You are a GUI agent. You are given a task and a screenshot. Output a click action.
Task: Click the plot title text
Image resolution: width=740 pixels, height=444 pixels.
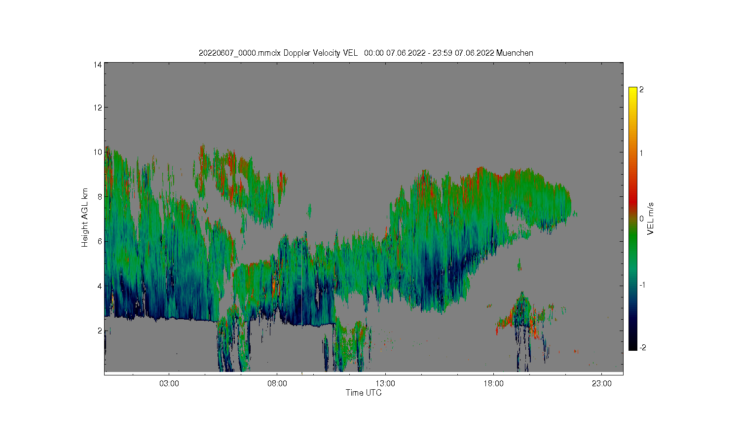pyautogui.click(x=366, y=53)
